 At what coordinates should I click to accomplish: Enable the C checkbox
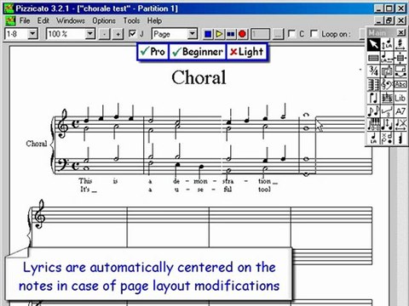(291, 34)
